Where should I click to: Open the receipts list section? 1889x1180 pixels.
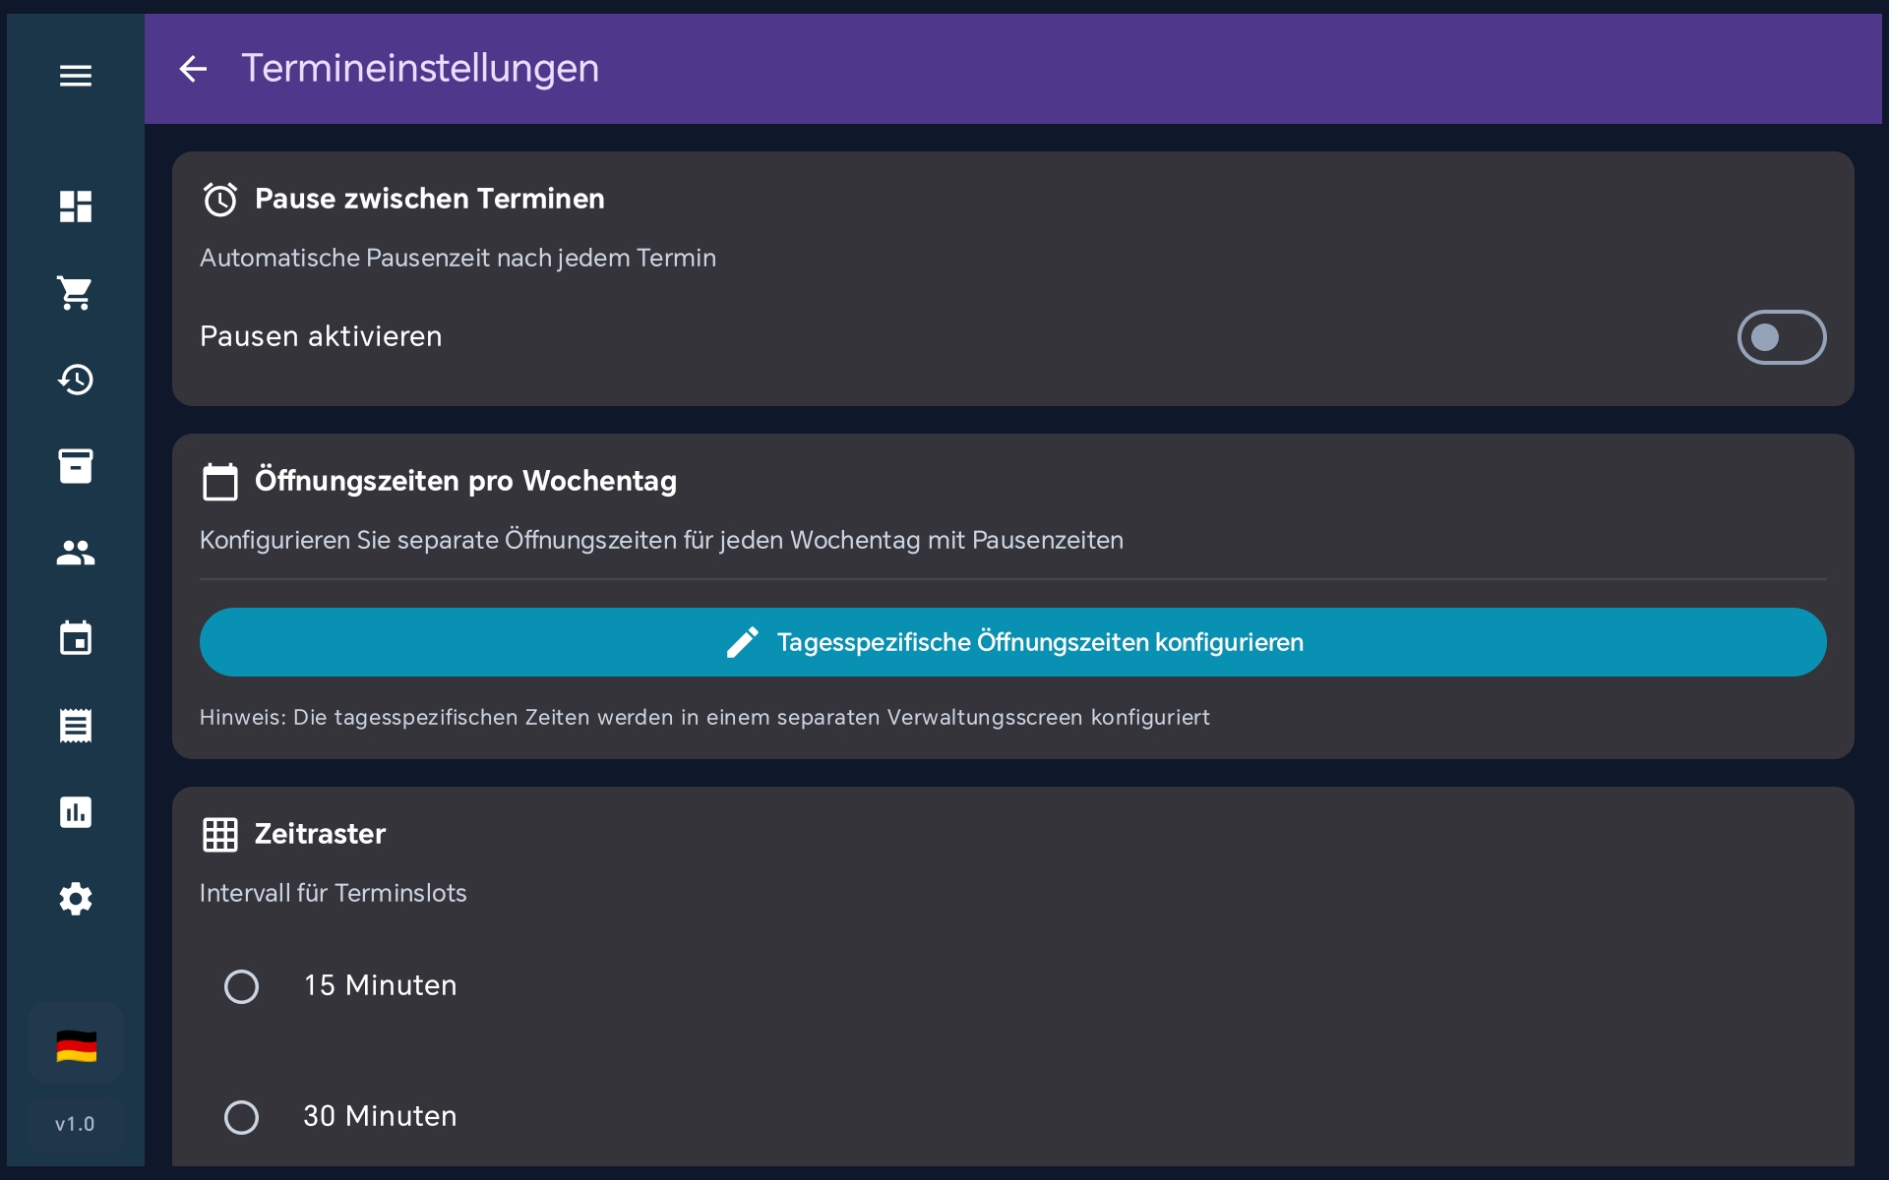point(75,726)
